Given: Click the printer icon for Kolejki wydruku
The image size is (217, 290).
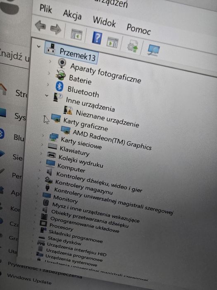Looking at the screenshot, I should click(x=52, y=155).
